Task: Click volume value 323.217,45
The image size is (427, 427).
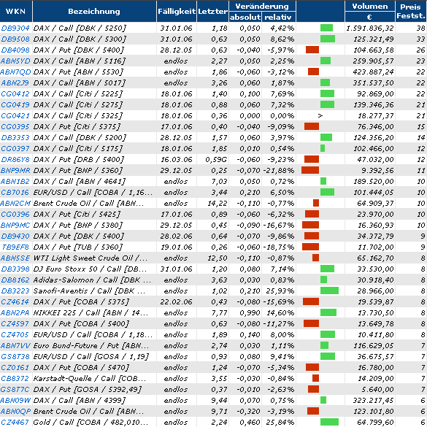Action: 374,400
